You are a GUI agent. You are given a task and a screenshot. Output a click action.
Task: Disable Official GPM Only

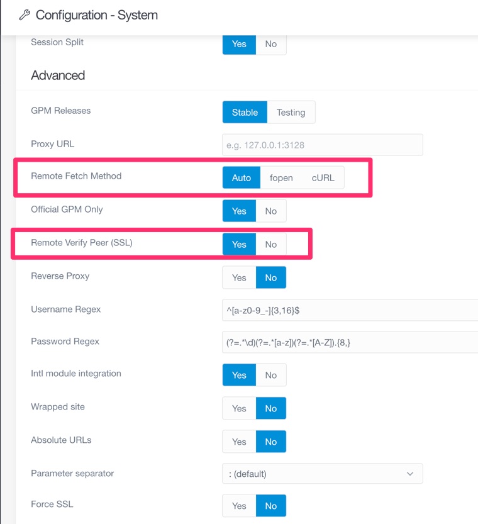[270, 211]
